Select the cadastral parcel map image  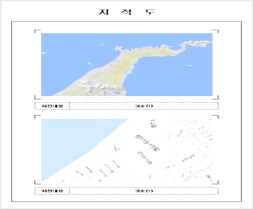[x=127, y=150]
